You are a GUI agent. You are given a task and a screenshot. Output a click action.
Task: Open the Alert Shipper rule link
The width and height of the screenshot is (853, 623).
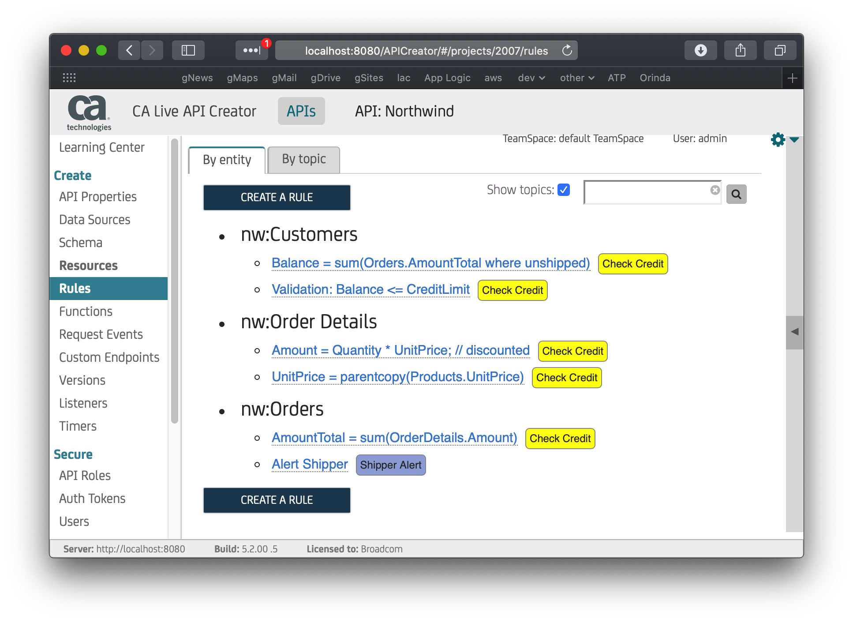point(310,464)
